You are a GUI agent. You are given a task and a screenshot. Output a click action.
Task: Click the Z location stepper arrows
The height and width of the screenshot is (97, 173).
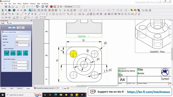[x=28, y=68]
